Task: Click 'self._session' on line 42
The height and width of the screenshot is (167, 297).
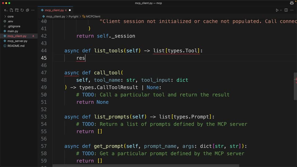Action: (116, 36)
